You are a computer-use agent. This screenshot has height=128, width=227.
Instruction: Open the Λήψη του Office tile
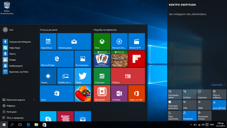(137, 93)
